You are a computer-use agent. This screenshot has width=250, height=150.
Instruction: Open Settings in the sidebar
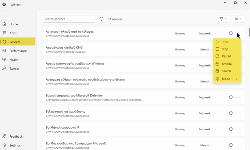pos(15,145)
